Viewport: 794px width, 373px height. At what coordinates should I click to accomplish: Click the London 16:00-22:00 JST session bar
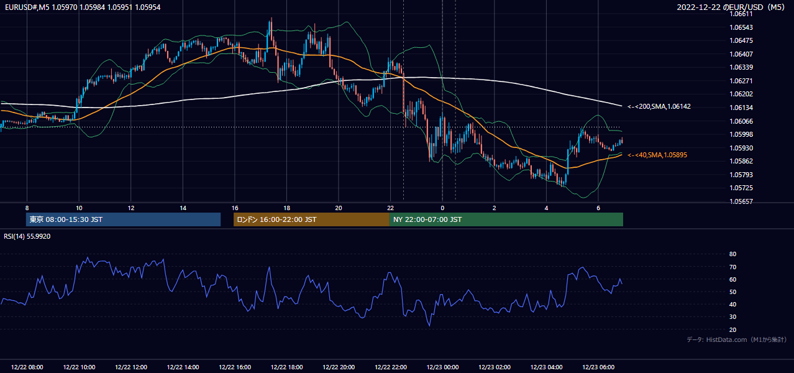[311, 219]
